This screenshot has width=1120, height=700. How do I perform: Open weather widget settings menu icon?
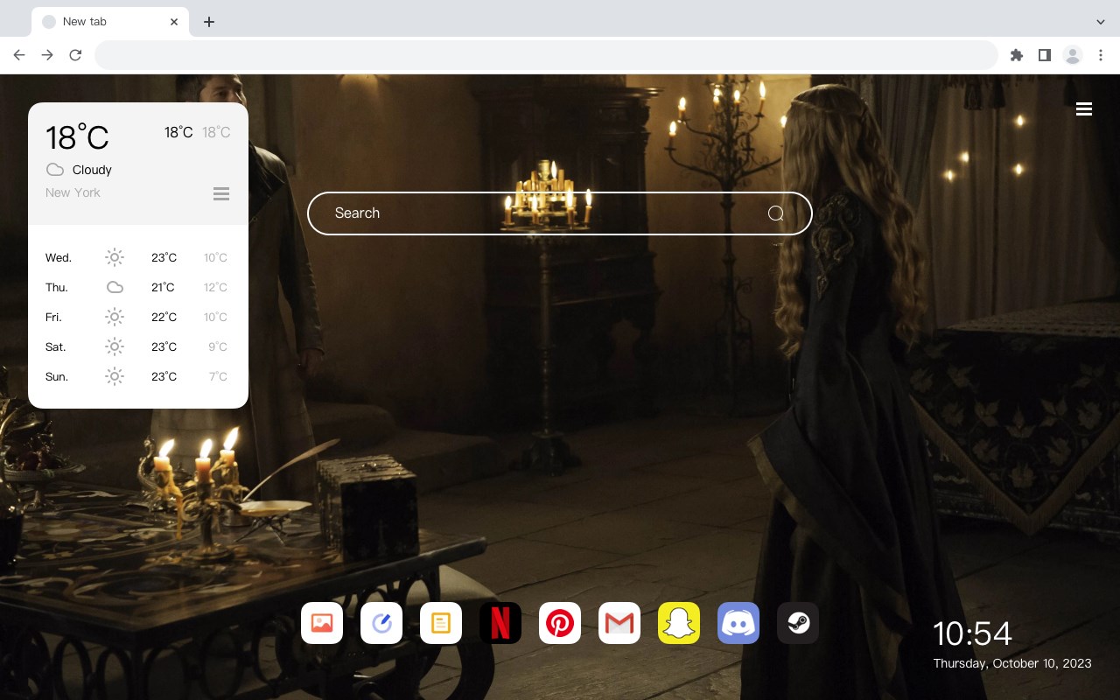[221, 193]
